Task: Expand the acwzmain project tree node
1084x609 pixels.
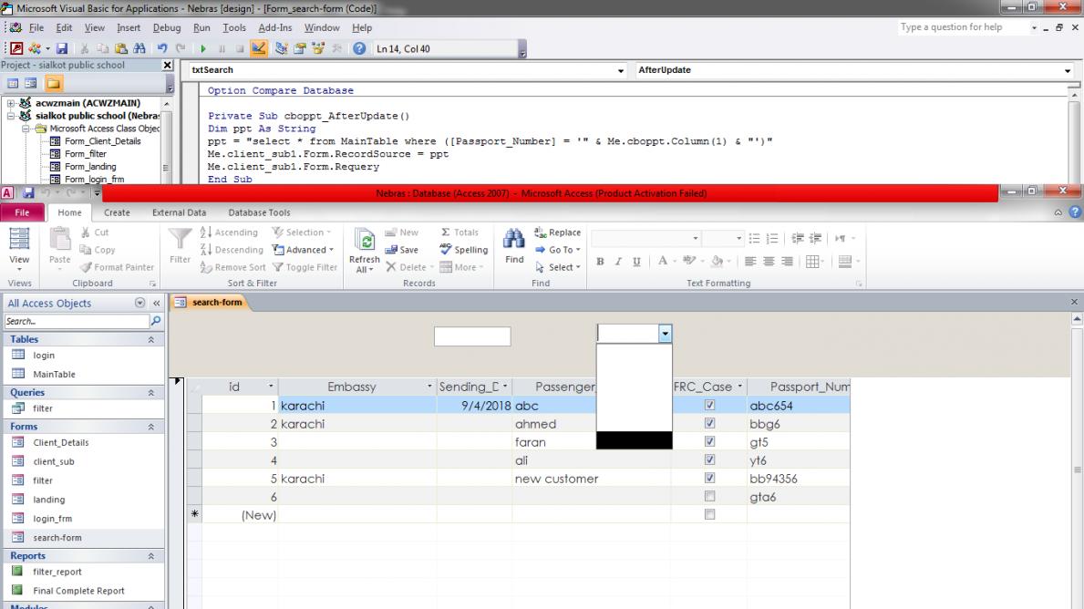Action: click(x=10, y=103)
